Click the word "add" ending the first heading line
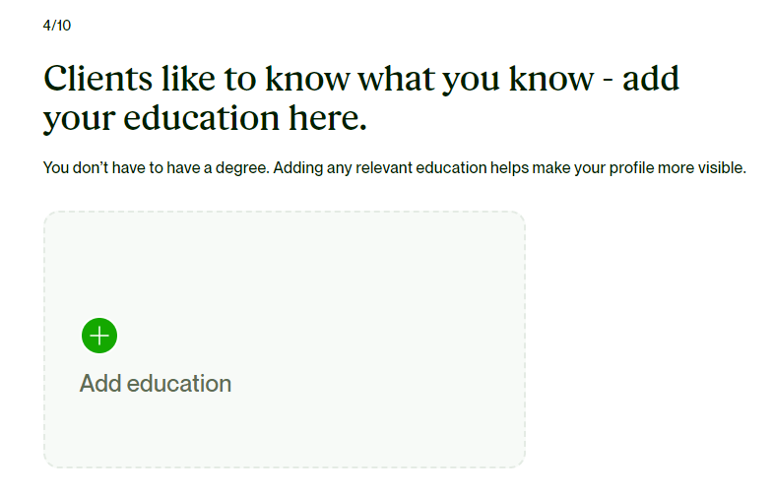Image resolution: width=773 pixels, height=495 pixels. point(651,79)
